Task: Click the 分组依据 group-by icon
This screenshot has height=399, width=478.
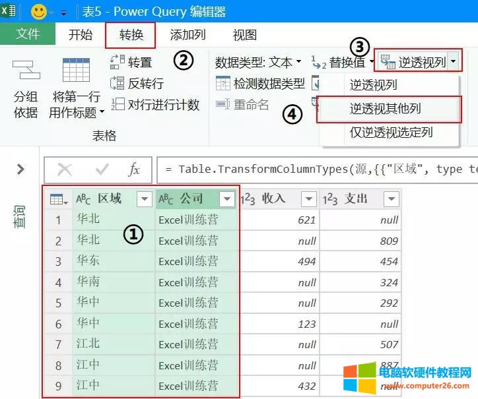Action: point(26,70)
